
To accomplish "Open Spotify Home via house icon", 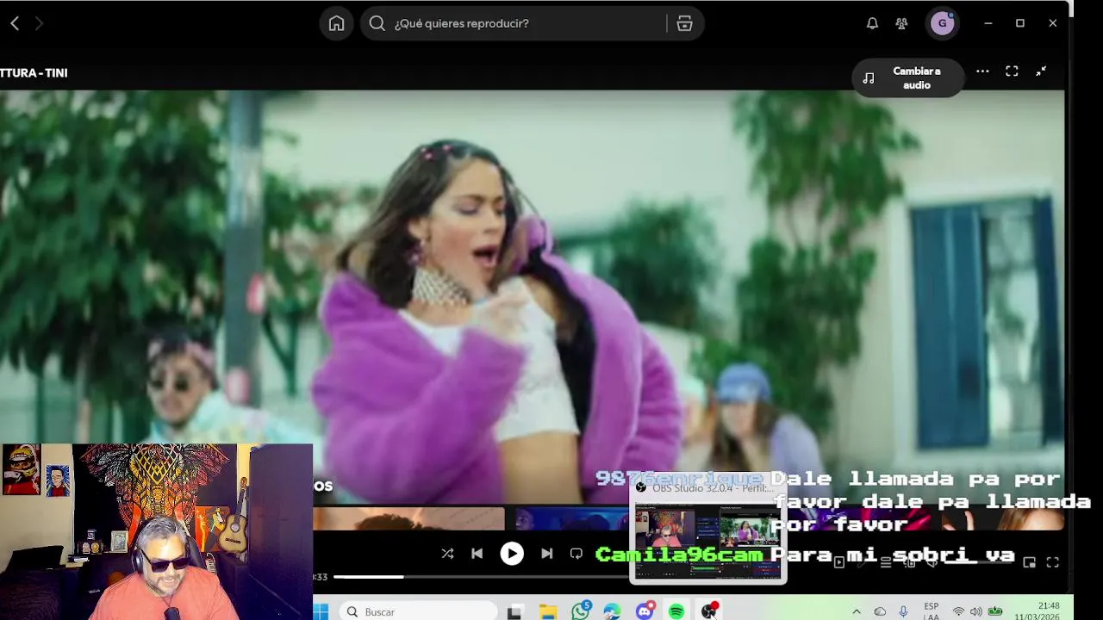I will (x=336, y=23).
